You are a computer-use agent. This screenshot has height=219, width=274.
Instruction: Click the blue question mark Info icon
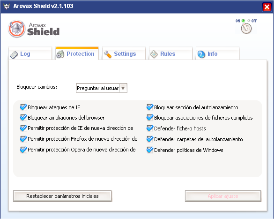[201, 54]
